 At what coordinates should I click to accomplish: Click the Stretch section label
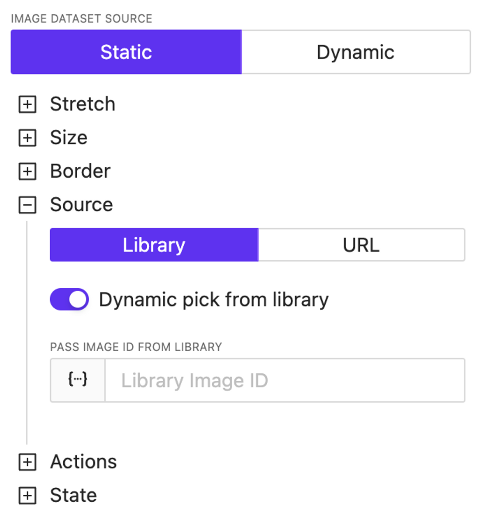click(83, 104)
